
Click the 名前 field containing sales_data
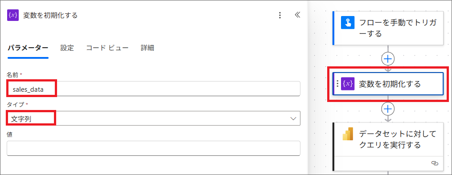[x=154, y=89]
